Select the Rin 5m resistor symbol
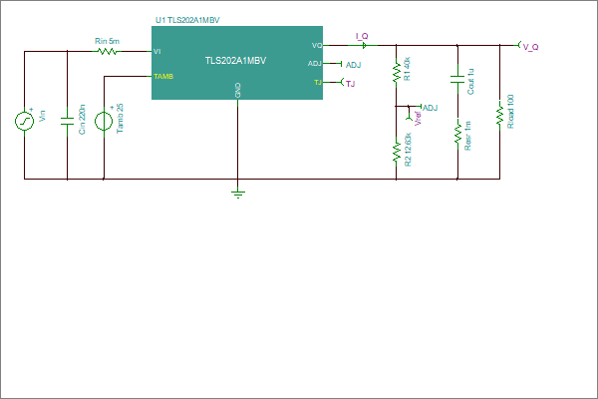The width and height of the screenshot is (598, 399). click(x=108, y=51)
